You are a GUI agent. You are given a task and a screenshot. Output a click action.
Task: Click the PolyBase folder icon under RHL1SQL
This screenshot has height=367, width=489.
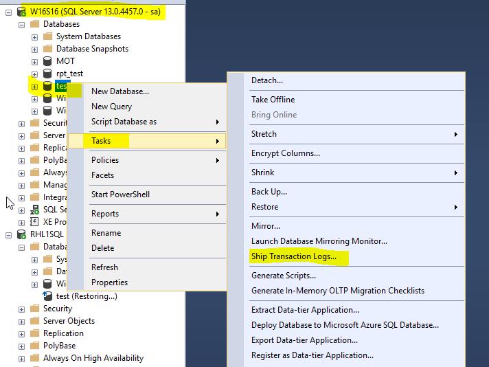pos(34,346)
